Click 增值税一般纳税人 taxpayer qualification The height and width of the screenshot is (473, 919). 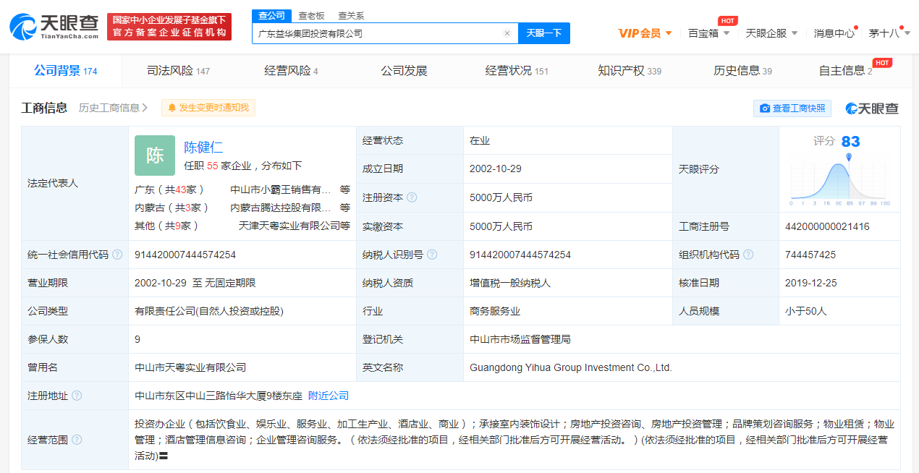tap(510, 283)
